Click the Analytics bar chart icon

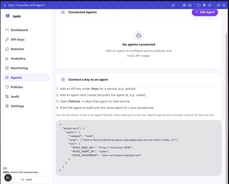point(7,58)
